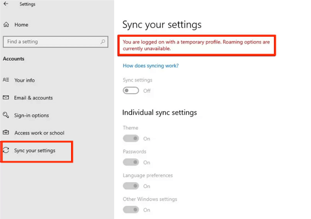Open the Your info page

[24, 80]
